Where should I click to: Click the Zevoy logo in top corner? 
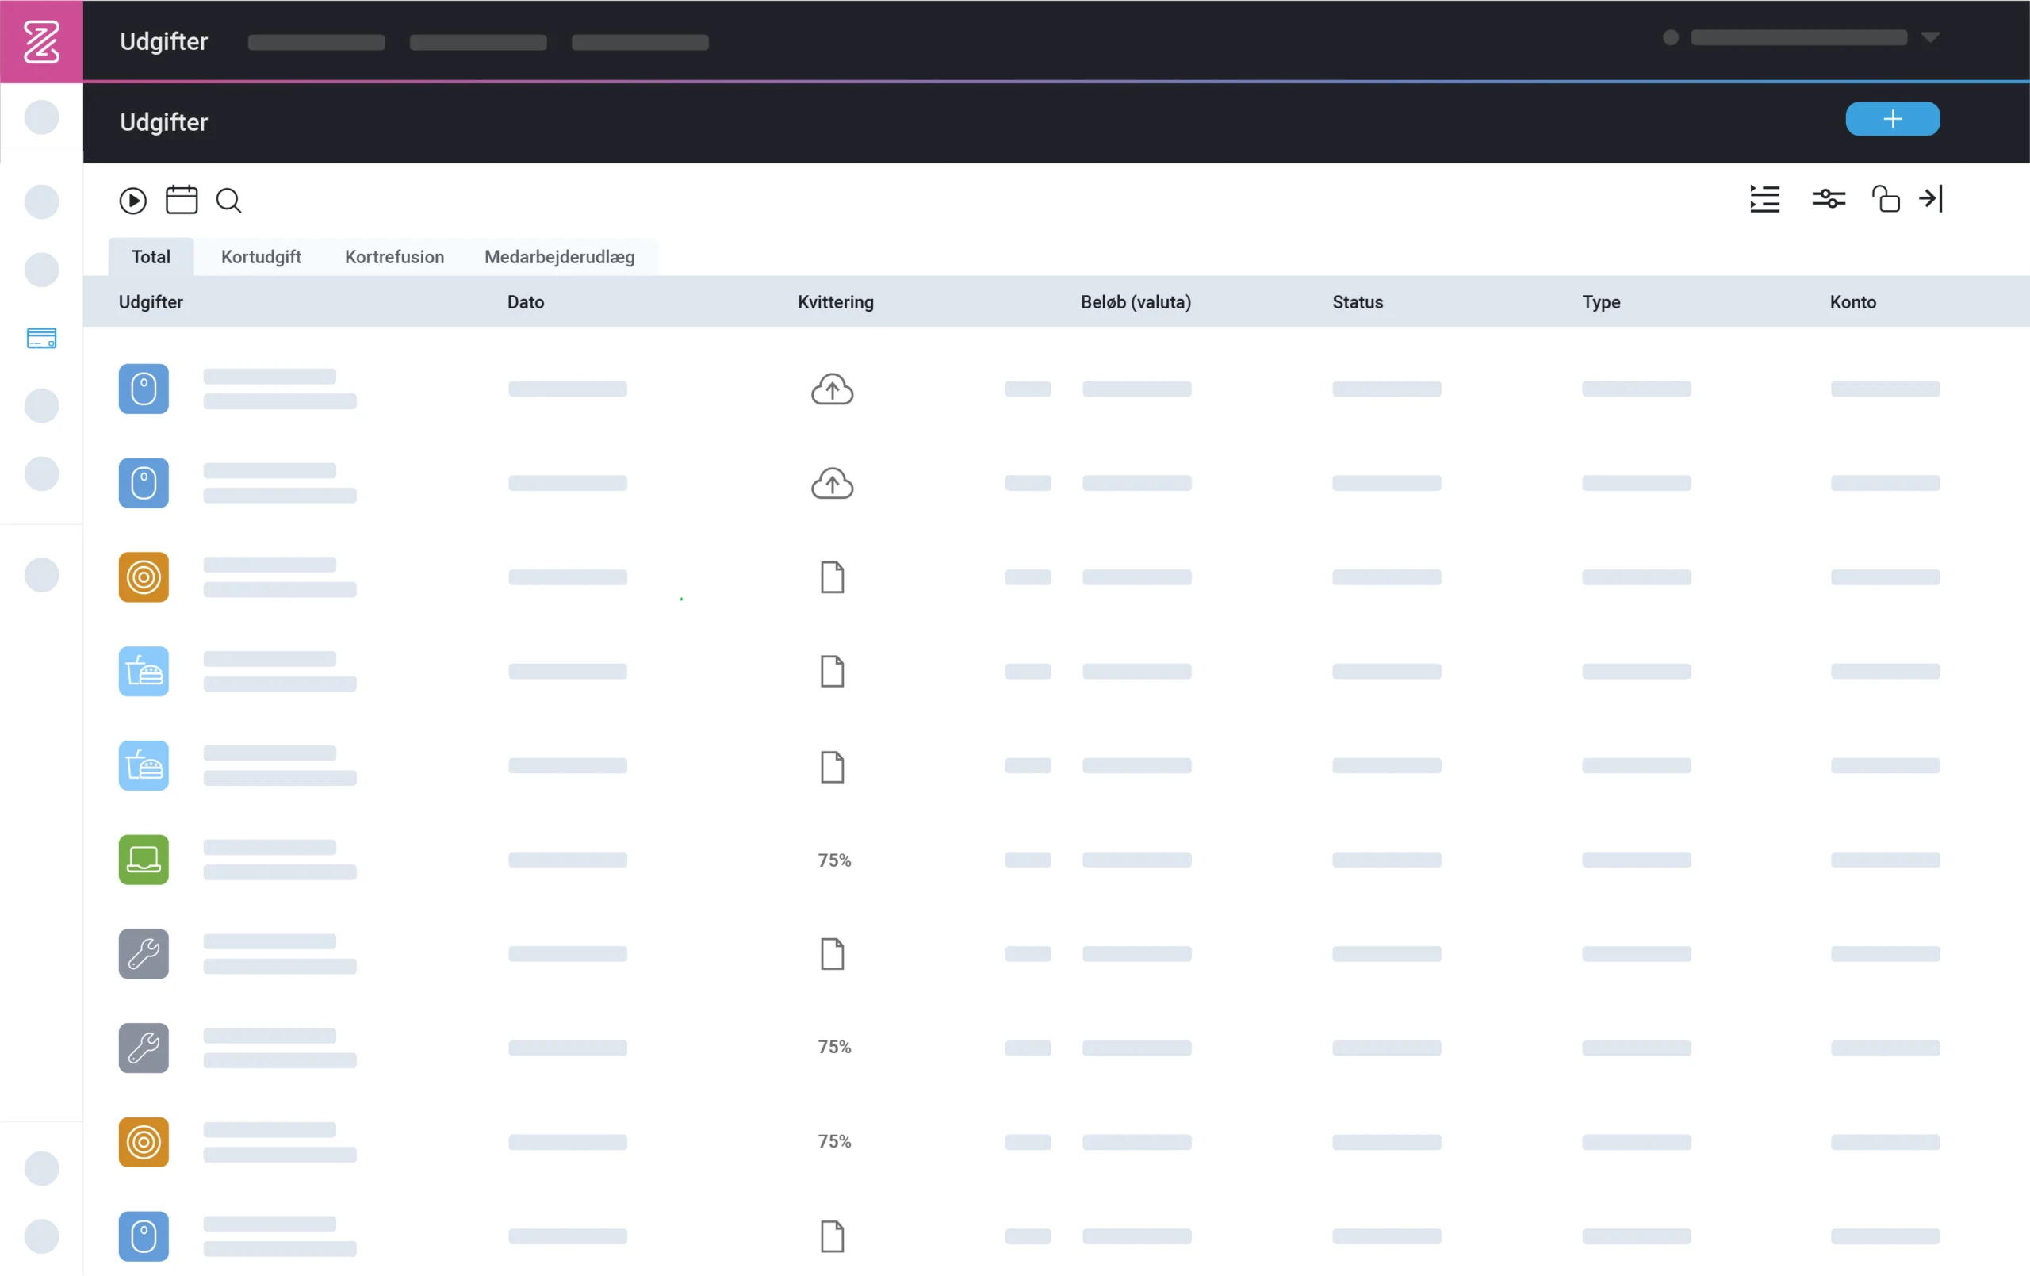[41, 41]
